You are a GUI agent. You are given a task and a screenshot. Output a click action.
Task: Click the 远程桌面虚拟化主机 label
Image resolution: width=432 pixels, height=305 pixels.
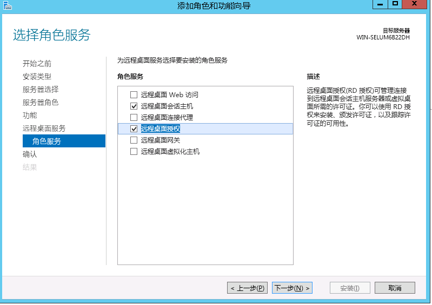(170, 152)
